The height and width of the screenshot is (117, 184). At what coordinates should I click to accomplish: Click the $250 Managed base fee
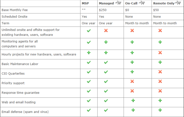point(103,10)
